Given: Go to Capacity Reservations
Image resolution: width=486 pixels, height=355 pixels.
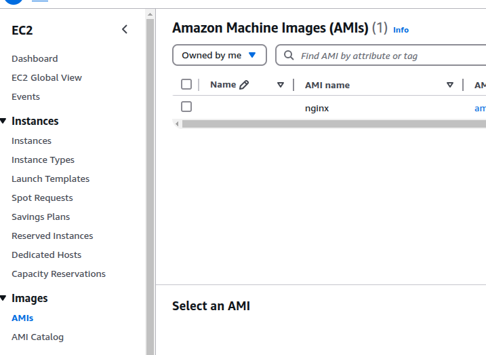Looking at the screenshot, I should [58, 274].
